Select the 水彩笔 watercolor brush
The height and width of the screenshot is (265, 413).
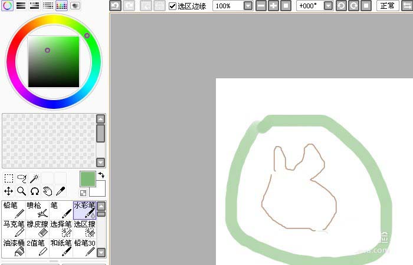[84, 210]
